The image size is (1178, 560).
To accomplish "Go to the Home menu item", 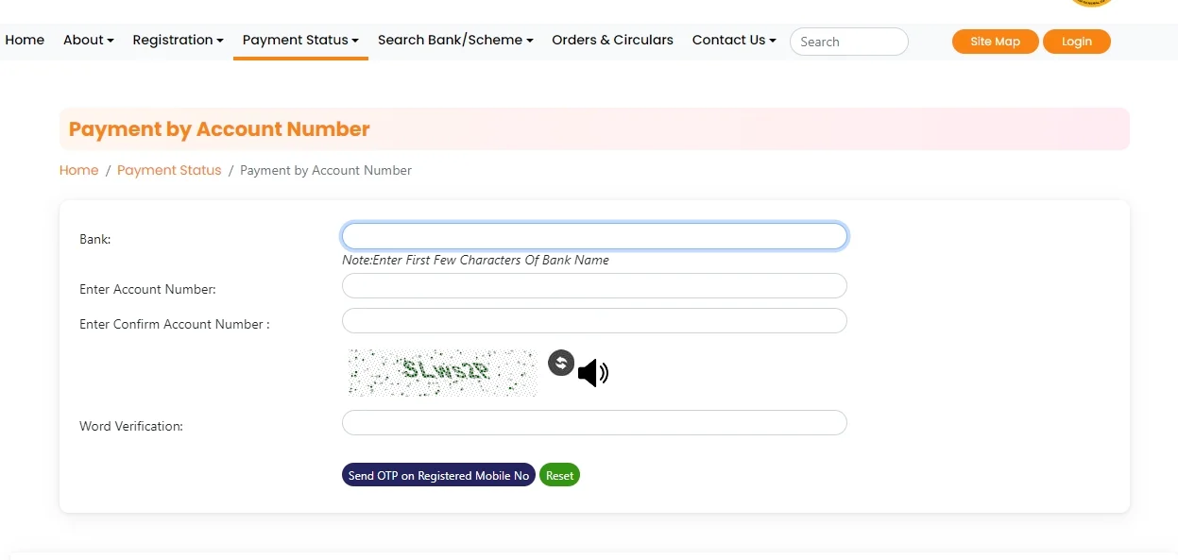I will 25,41.
